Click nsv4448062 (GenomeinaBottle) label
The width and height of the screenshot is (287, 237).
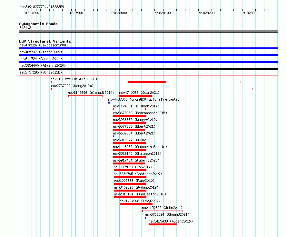point(140,147)
